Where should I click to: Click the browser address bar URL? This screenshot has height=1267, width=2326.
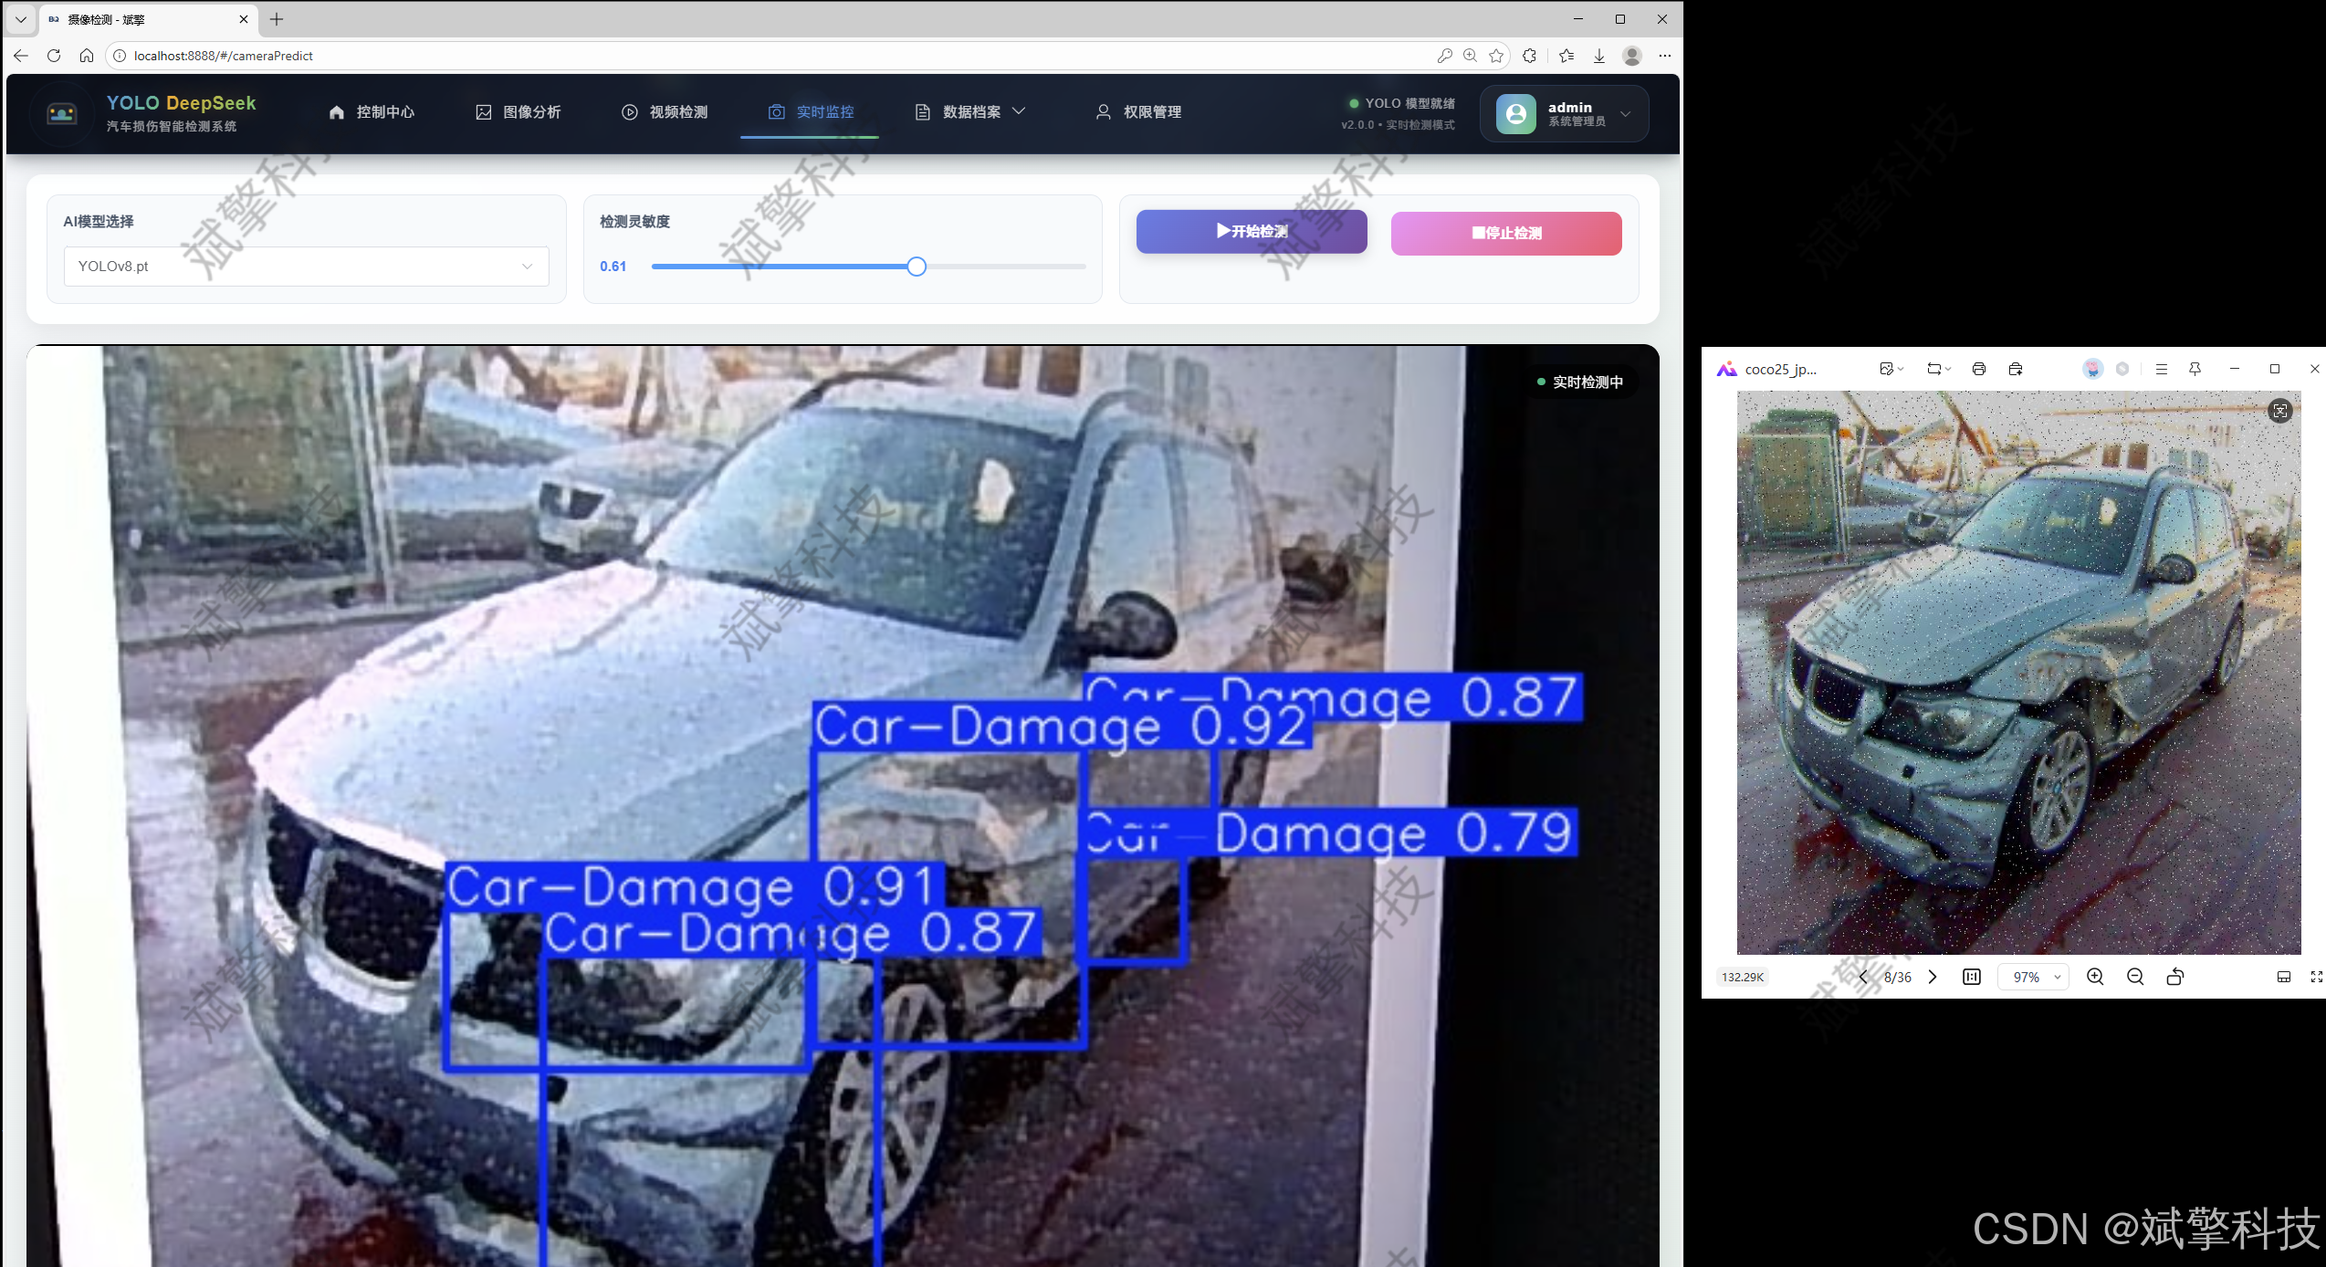[x=224, y=56]
